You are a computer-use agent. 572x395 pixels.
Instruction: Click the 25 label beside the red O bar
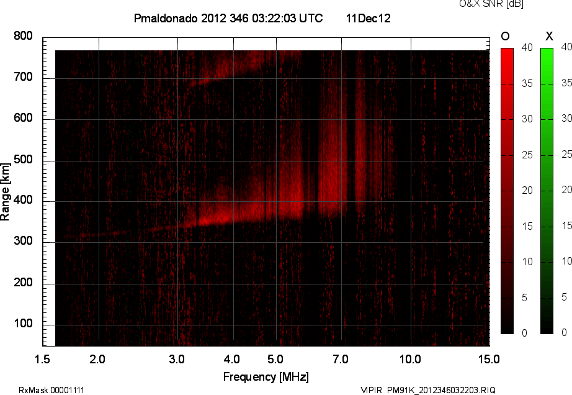pyautogui.click(x=527, y=155)
